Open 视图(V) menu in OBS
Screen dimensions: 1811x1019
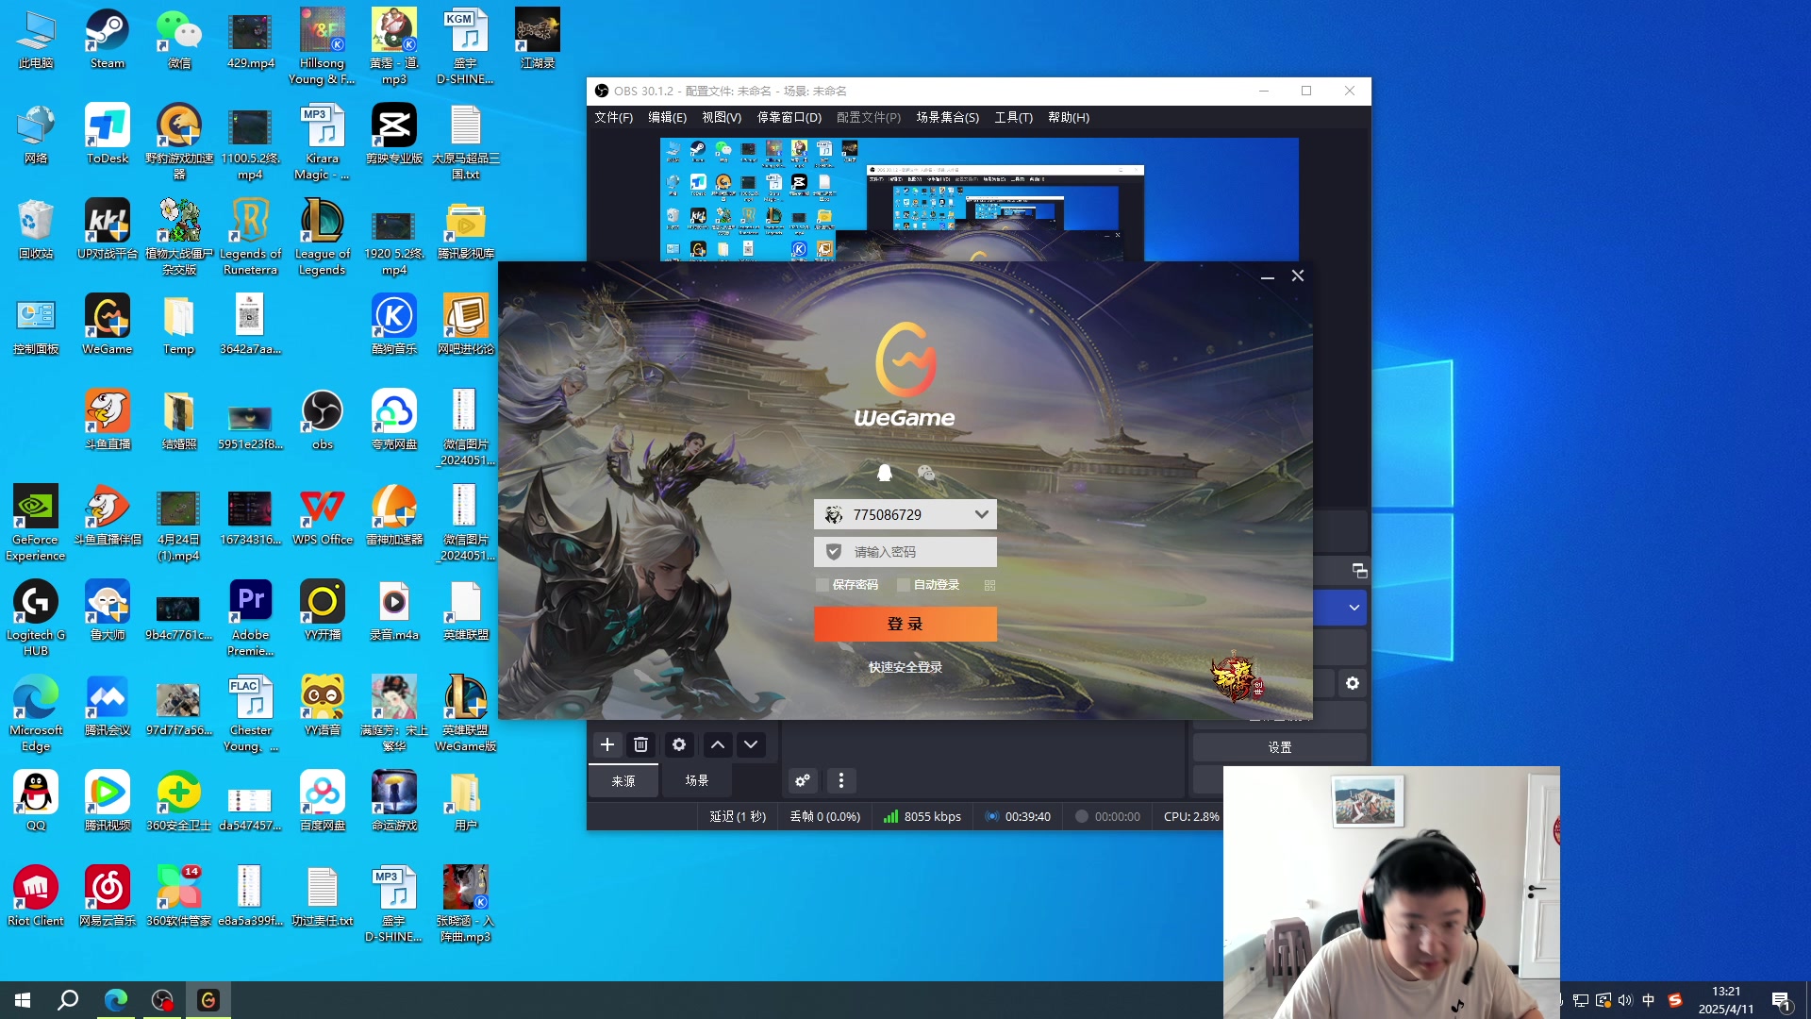pyautogui.click(x=722, y=117)
